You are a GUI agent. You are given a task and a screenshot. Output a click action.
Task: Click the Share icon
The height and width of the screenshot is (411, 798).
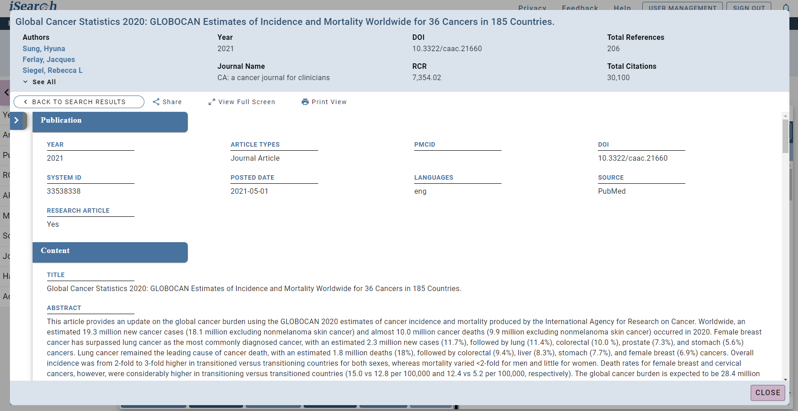coord(156,101)
